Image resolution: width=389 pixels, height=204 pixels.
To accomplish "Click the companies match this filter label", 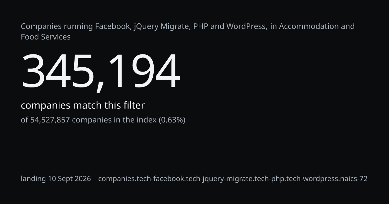I will (x=83, y=106).
